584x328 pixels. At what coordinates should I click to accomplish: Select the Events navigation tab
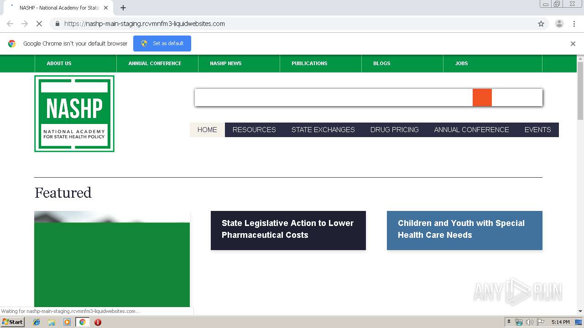point(537,130)
